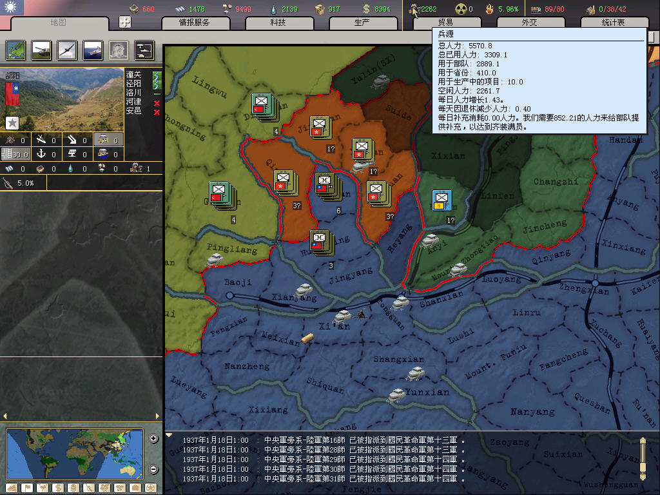Open the land units tank button
Viewport: 660px width, 495px height.
(x=41, y=50)
